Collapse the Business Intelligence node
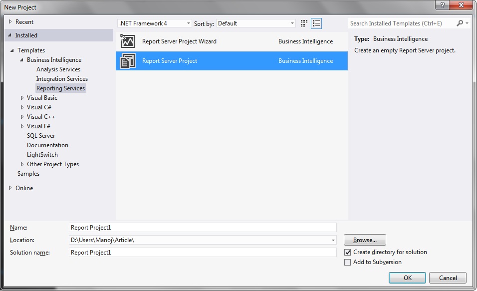The height and width of the screenshot is (291, 477). click(21, 60)
